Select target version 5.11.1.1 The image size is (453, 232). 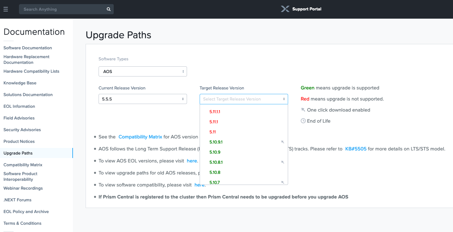[x=215, y=112]
